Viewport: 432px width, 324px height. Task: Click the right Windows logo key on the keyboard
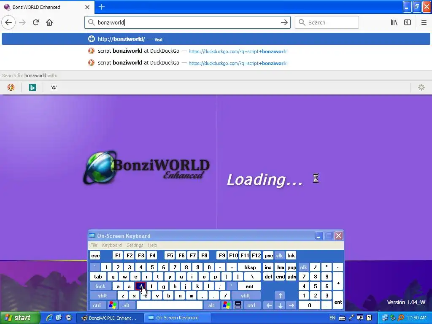tap(227, 305)
